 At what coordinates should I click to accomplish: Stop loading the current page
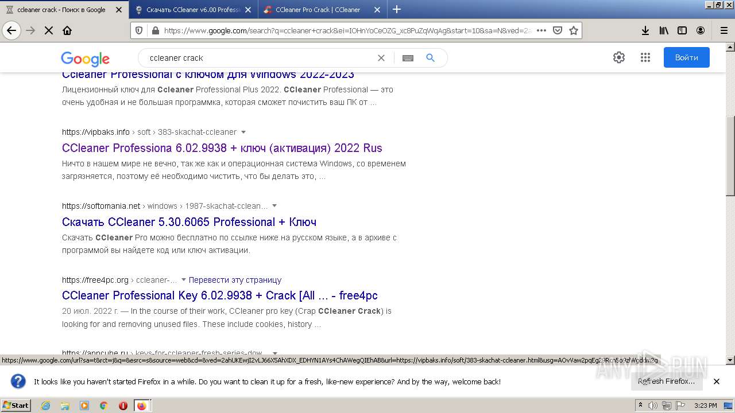click(49, 30)
